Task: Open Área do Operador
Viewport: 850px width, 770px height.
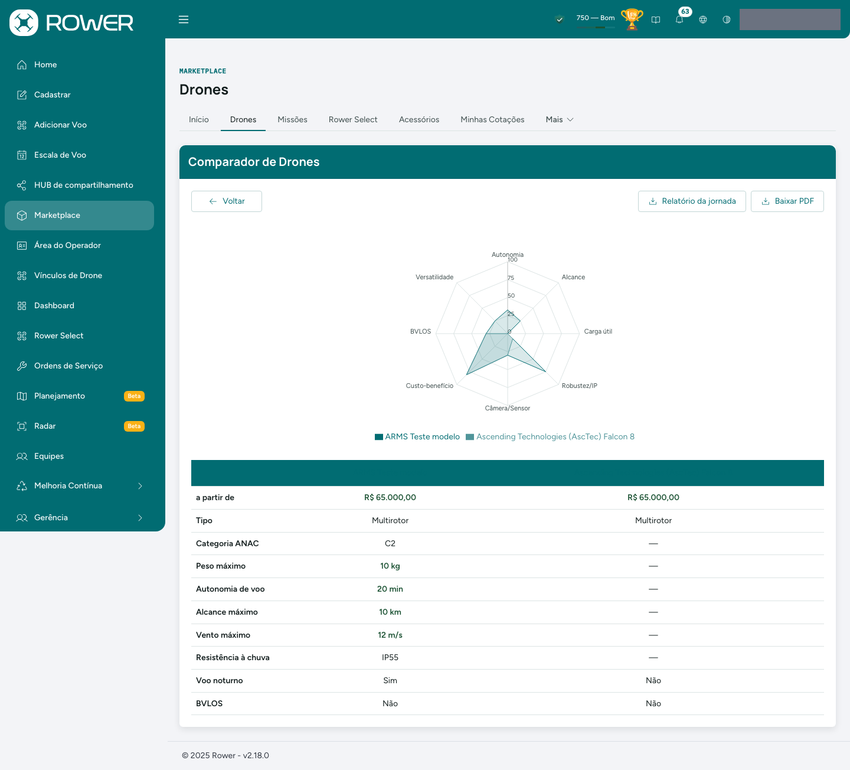Action: (x=79, y=246)
